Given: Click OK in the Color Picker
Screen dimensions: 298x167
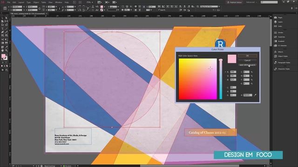Looking at the screenshot, I should point(247,56).
